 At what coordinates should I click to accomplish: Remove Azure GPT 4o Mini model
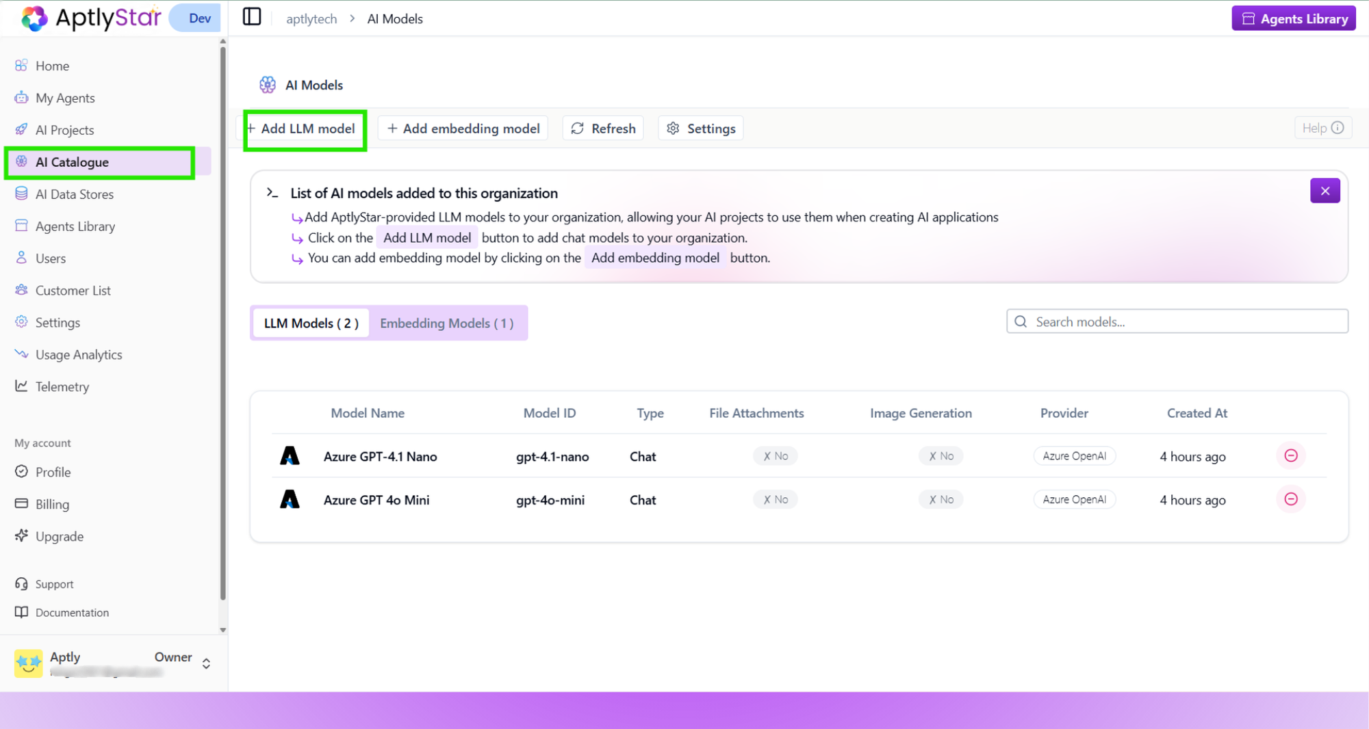tap(1291, 499)
